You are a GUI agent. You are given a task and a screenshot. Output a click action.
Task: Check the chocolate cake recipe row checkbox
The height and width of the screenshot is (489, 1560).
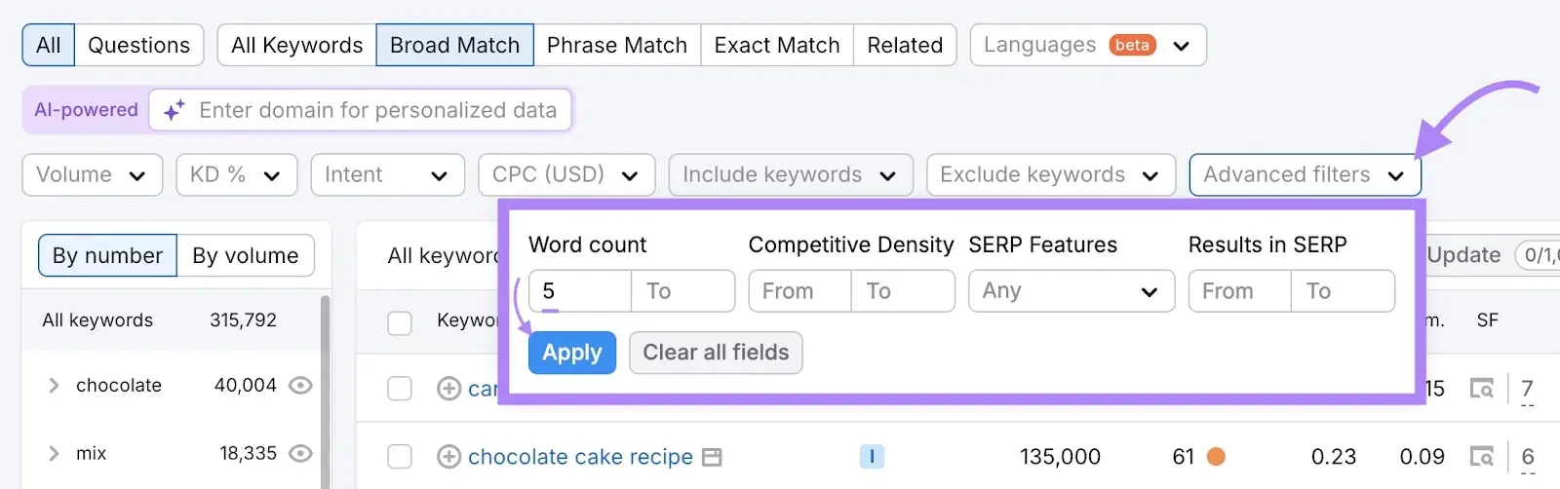pyautogui.click(x=400, y=456)
